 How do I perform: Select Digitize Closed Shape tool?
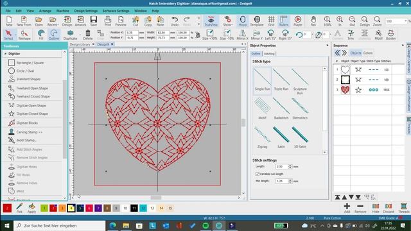[28, 114]
